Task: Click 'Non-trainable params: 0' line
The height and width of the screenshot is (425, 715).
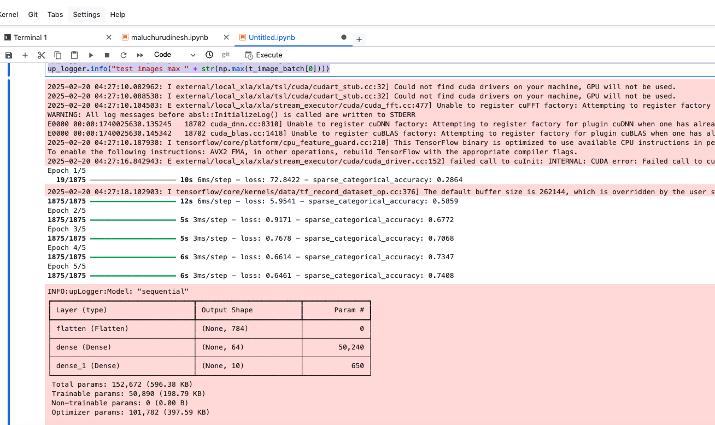Action: click(120, 403)
